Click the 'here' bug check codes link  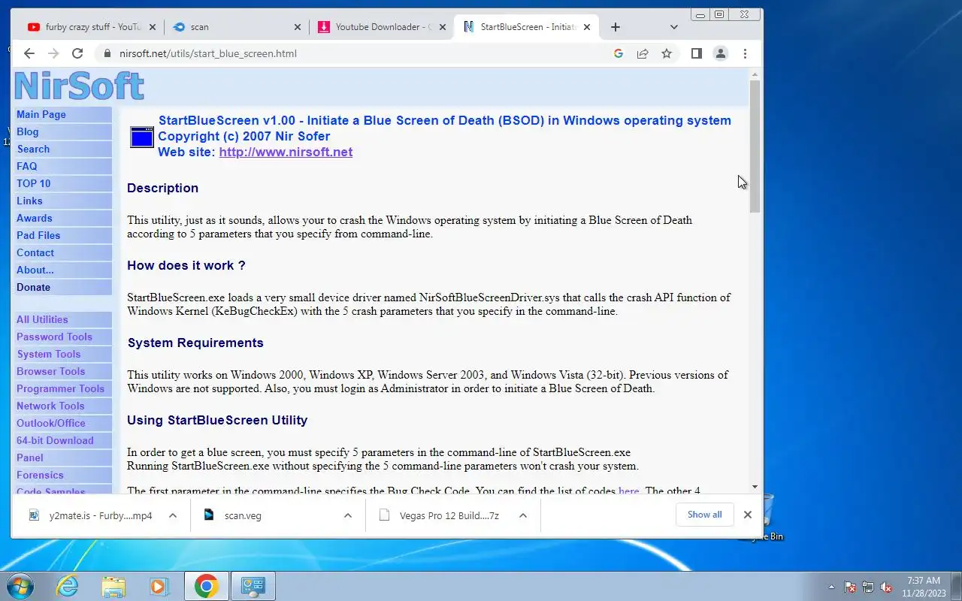pos(628,491)
